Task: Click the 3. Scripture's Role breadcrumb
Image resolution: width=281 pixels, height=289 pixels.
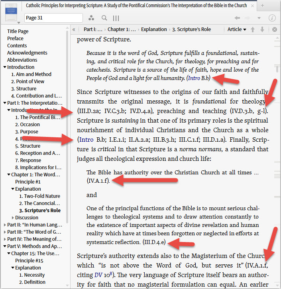Action: [x=191, y=29]
